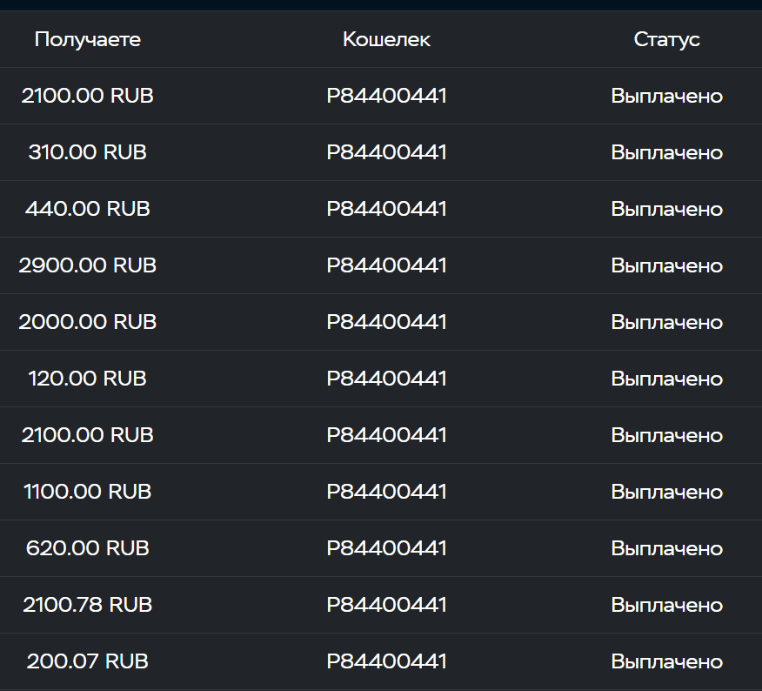
Task: Click wallet P84400441 in the 620.00 RUB row
Action: [386, 548]
